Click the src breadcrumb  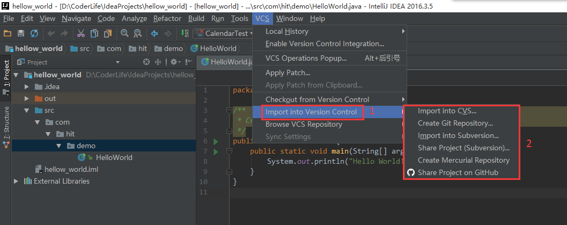[x=80, y=48]
